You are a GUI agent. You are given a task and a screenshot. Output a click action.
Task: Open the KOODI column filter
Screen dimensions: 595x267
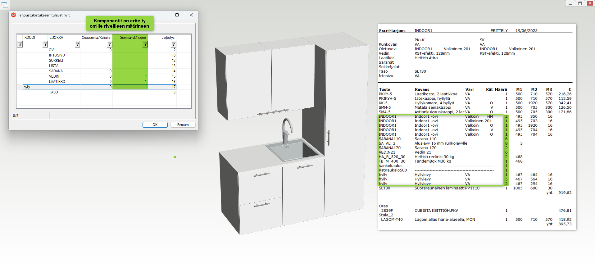[x=45, y=44]
